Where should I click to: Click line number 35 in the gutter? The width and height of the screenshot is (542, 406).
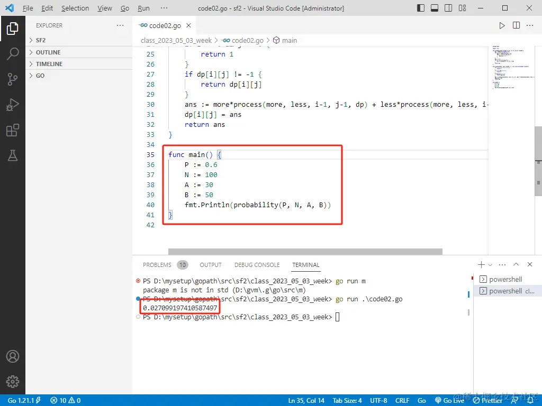coord(150,155)
